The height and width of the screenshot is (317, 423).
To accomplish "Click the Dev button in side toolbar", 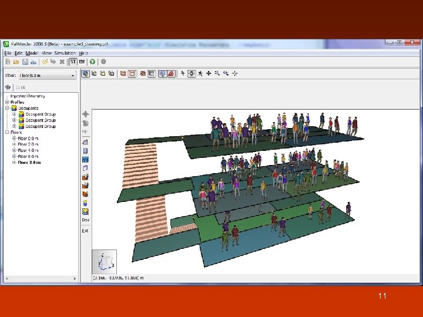I will tap(86, 220).
